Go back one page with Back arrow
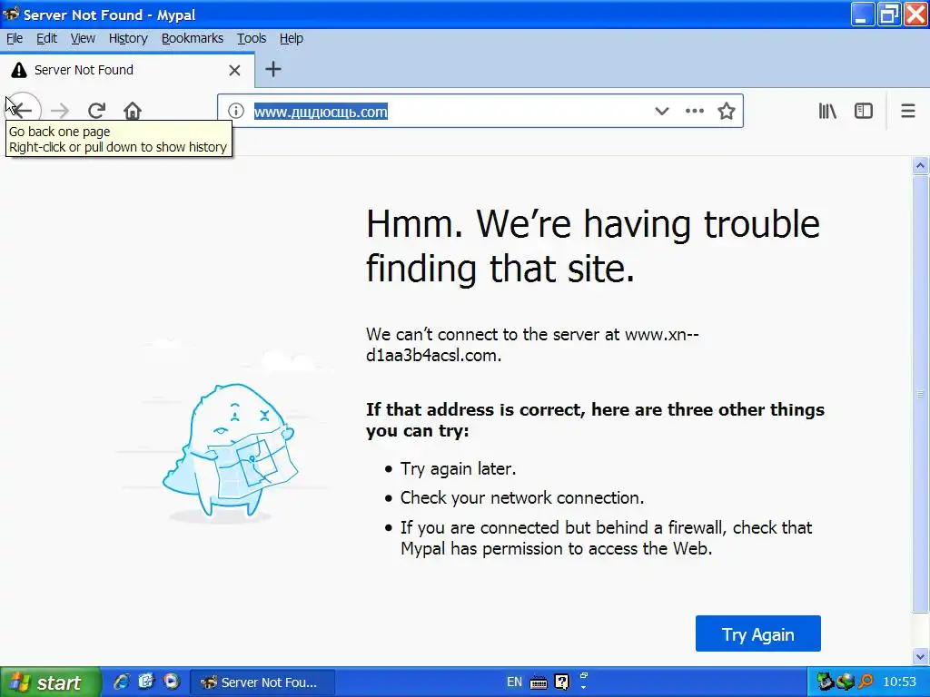The height and width of the screenshot is (697, 930). tap(22, 110)
